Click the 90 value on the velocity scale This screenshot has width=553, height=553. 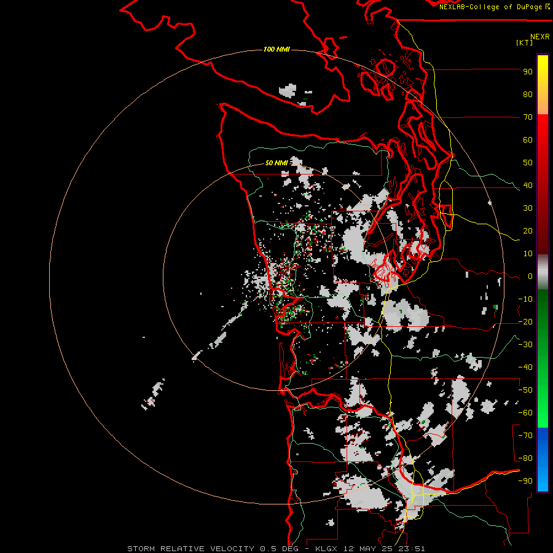(x=528, y=72)
